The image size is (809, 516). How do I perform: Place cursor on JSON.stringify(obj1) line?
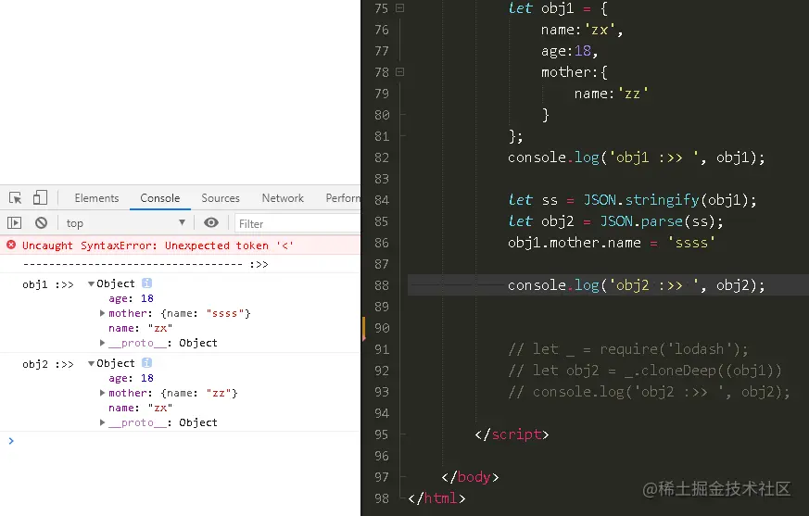tap(632, 200)
